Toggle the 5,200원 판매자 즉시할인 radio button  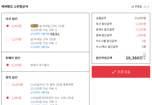(x=8, y=65)
